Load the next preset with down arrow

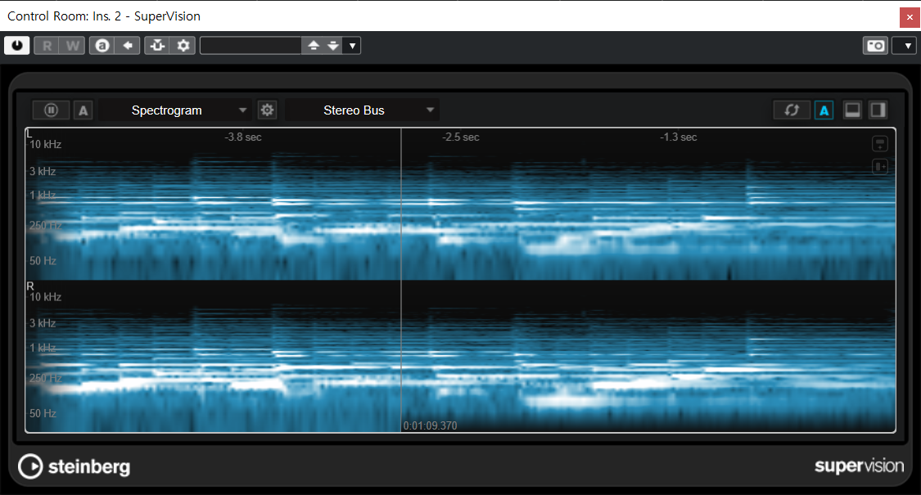tap(332, 46)
